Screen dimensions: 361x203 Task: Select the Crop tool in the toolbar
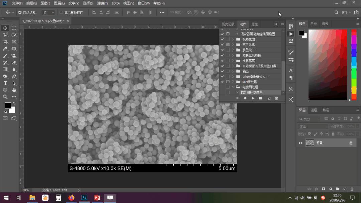[5, 41]
